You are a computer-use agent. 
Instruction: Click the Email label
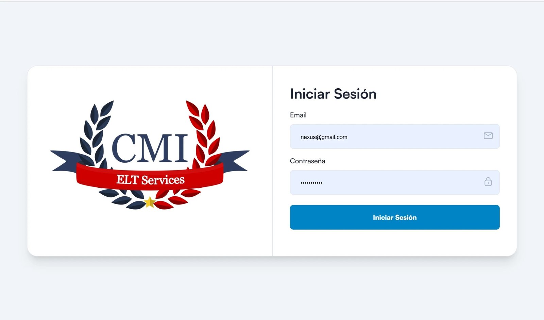pos(298,115)
